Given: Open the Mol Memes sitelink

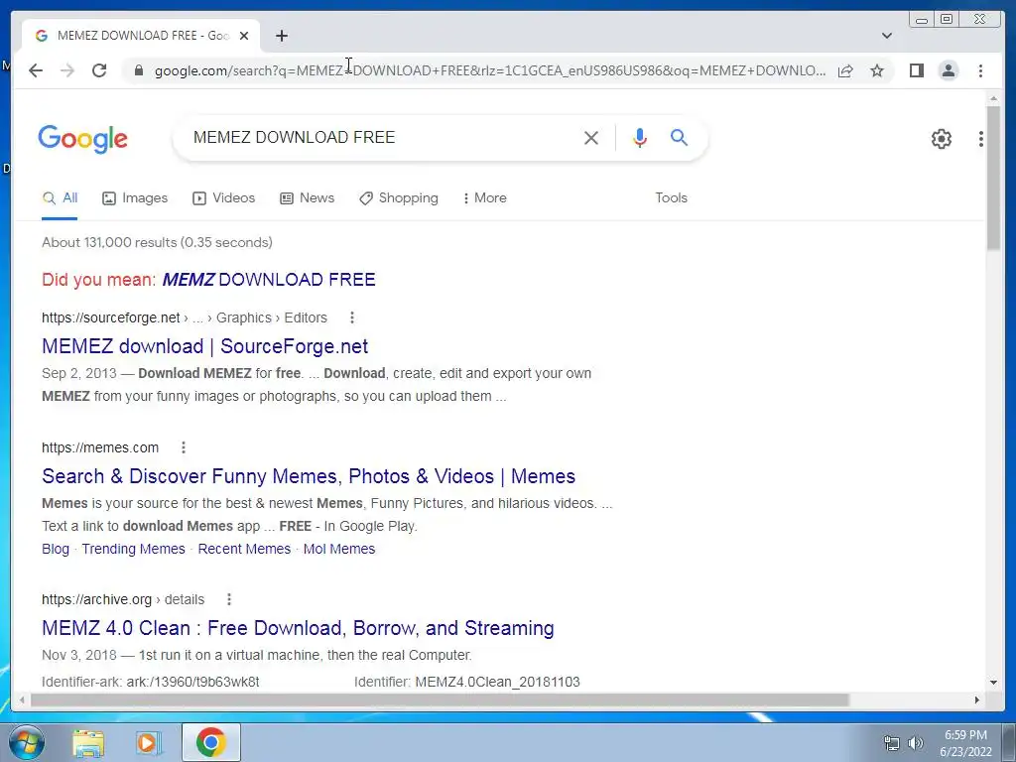Looking at the screenshot, I should tap(339, 549).
